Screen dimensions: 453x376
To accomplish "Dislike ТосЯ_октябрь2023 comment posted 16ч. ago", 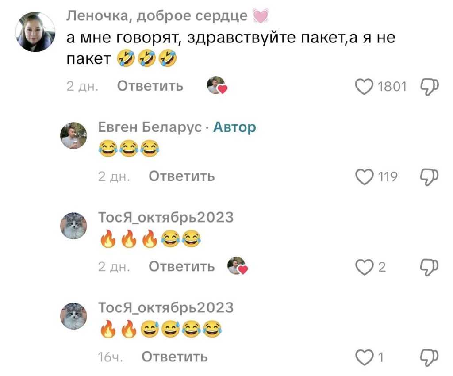I will point(429,357).
